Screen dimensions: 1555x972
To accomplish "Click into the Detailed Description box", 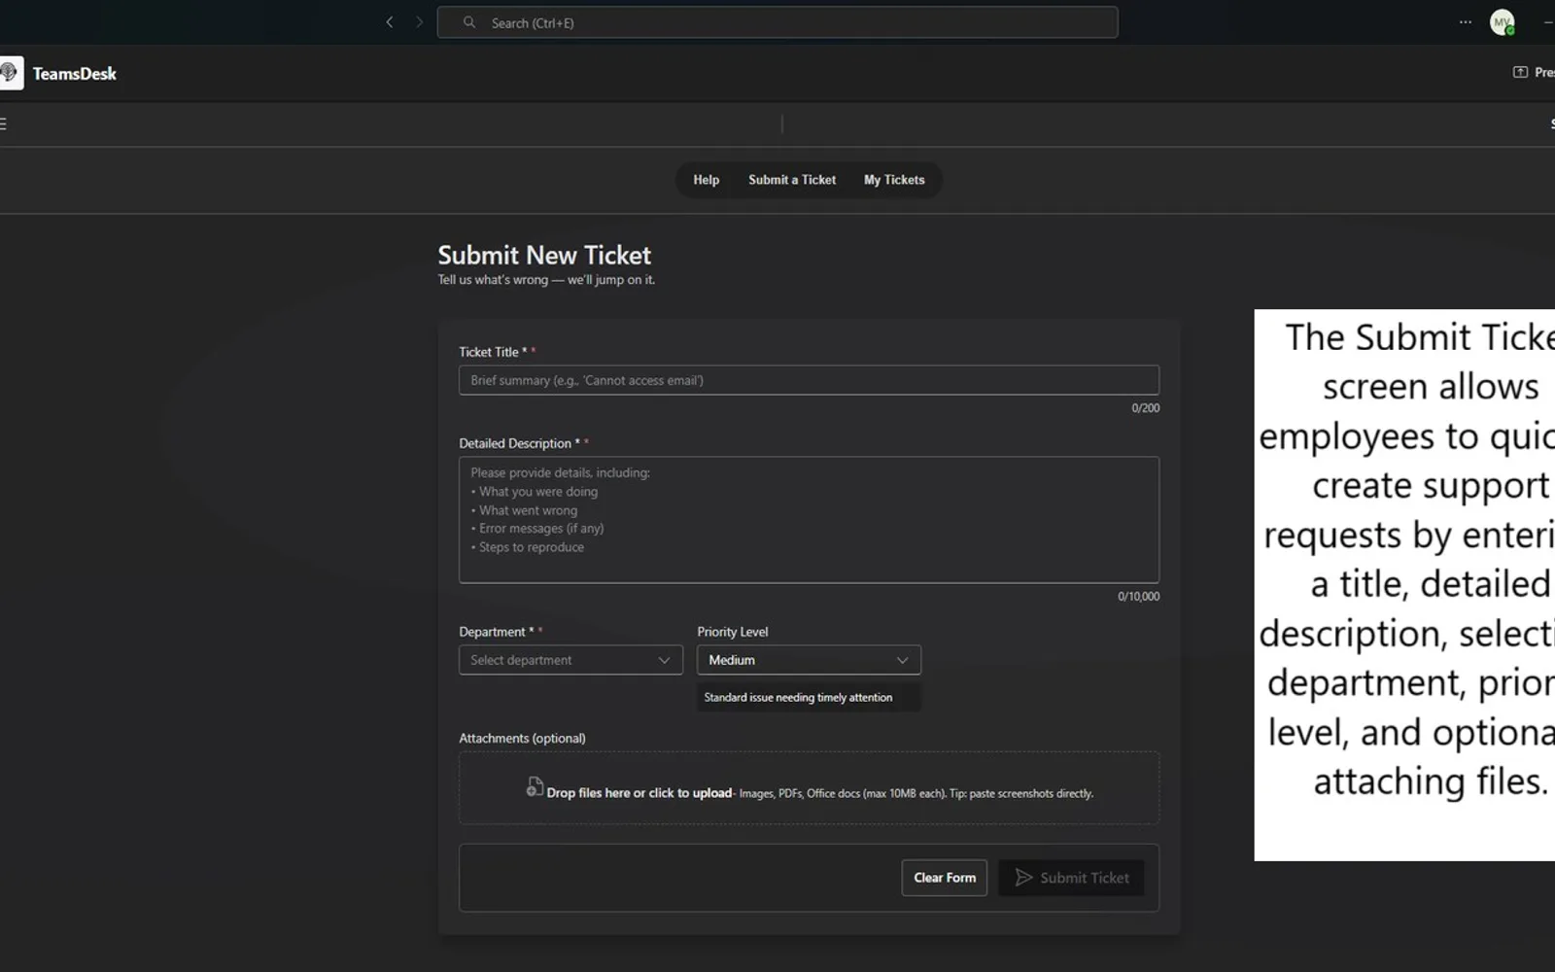I will tap(809, 520).
